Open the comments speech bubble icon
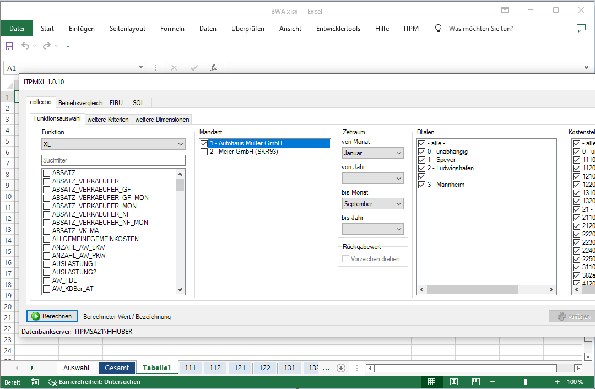The height and width of the screenshot is (389, 595). click(581, 29)
